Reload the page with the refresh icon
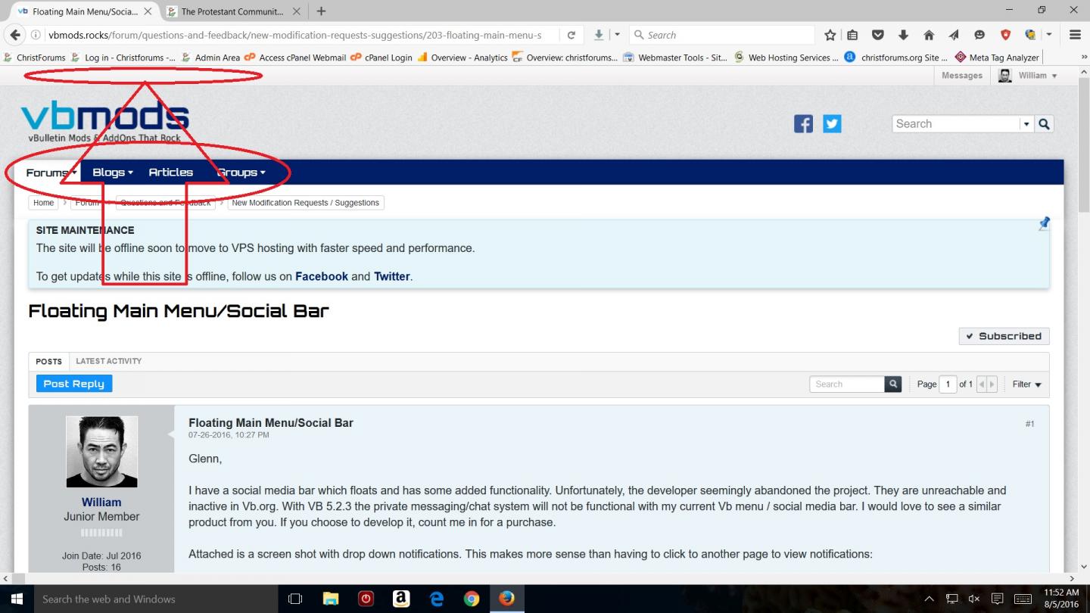Screen dimensions: 1090x613 tap(571, 35)
